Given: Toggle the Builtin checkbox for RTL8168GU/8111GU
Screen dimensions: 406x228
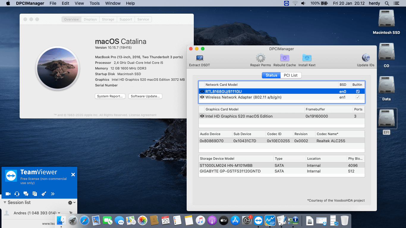Looking at the screenshot, I should point(358,91).
